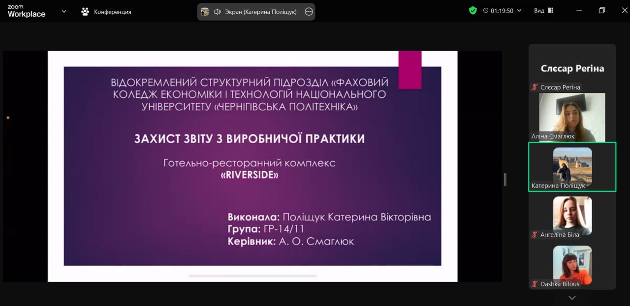Click the ЗАХИСТ ЗВІТУ З ВИРОБНИЧОЇ ПРАКТИКИ heading

click(250, 139)
